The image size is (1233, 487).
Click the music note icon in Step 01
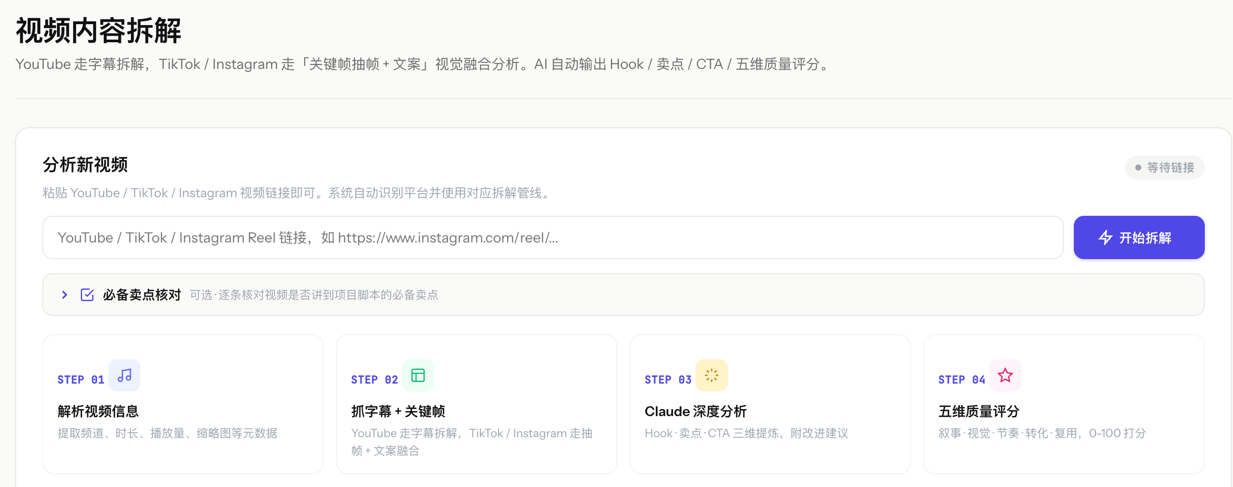[124, 375]
